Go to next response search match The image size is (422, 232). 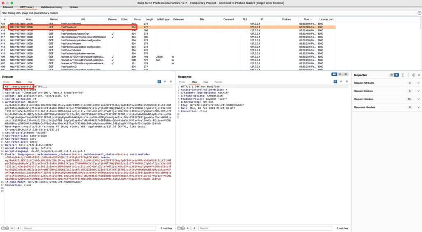point(194,228)
